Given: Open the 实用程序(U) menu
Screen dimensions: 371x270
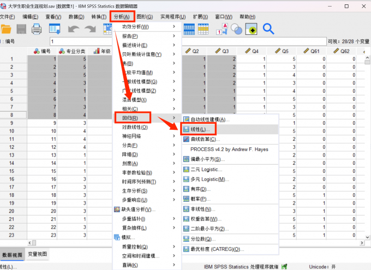Looking at the screenshot, I should click(173, 17).
